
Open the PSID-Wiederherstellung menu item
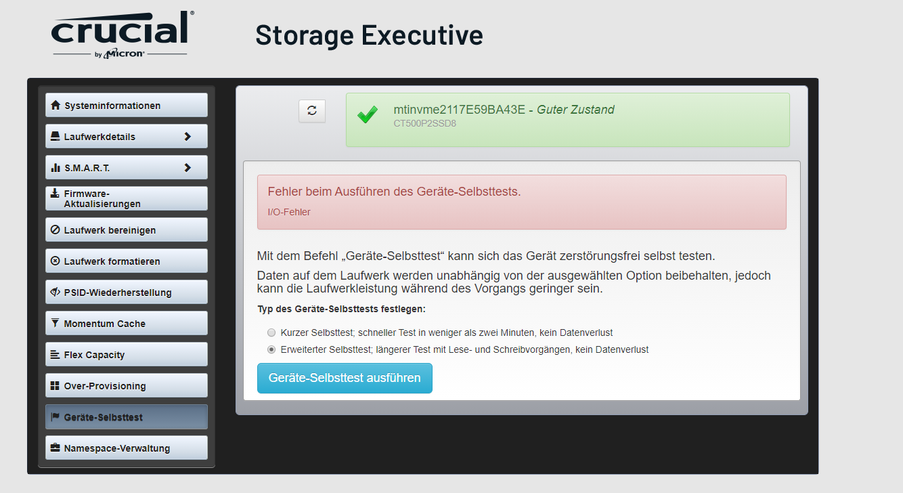pos(127,292)
